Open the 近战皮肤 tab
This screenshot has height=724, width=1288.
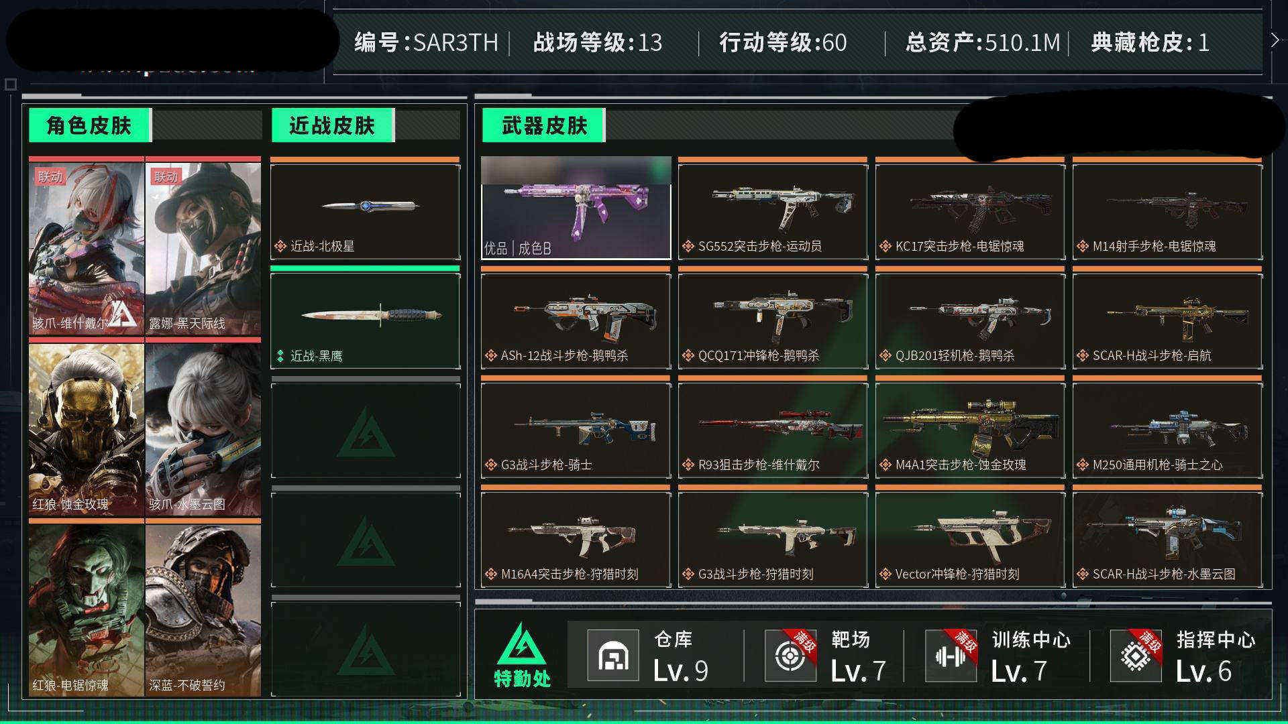(x=333, y=125)
